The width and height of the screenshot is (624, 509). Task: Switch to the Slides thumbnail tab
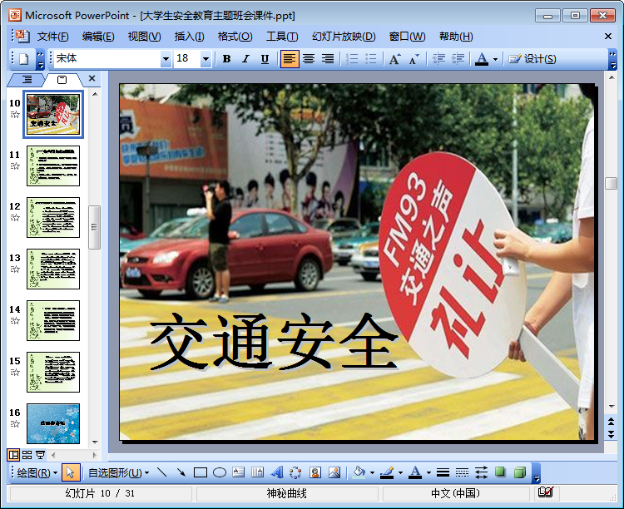62,80
